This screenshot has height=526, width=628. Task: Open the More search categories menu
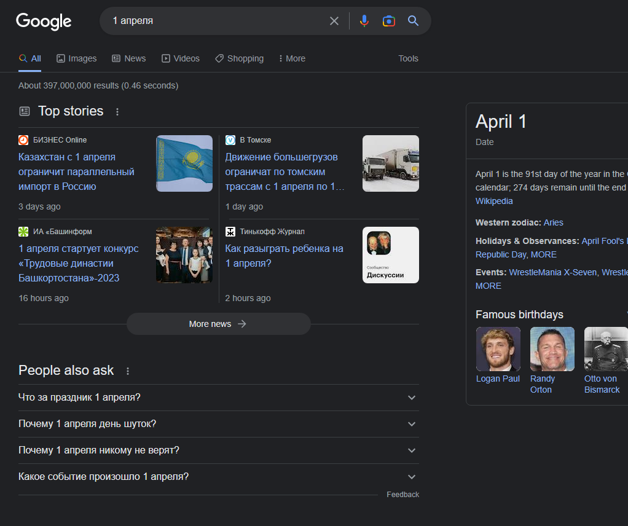tap(292, 58)
